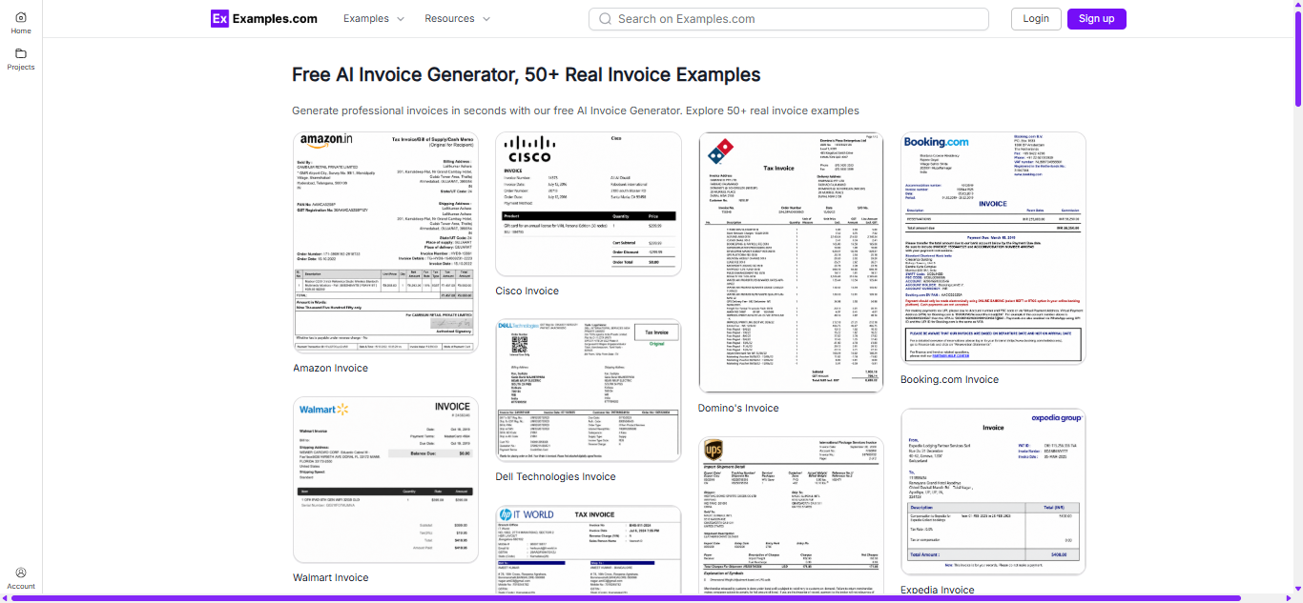This screenshot has width=1303, height=603.
Task: Open Home from the left sidebar
Action: (x=21, y=23)
